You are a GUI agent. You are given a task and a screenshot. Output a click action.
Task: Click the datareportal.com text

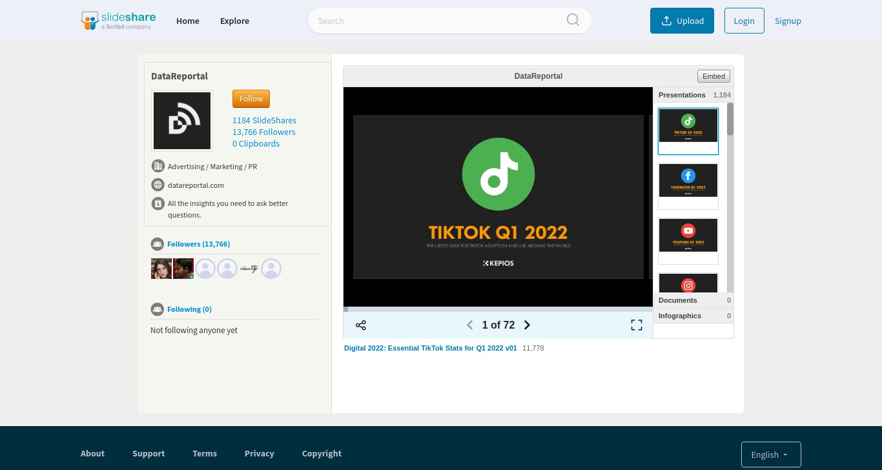[196, 185]
